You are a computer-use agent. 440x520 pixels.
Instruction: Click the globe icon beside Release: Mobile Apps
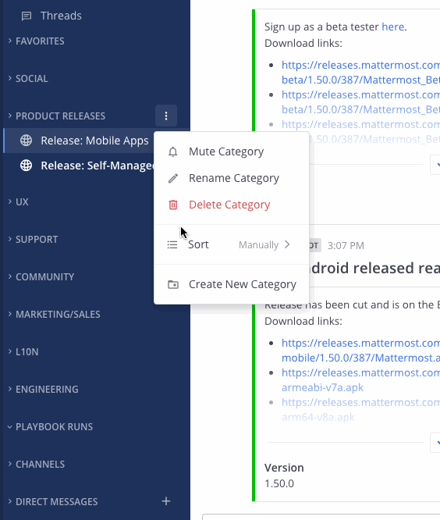point(27,141)
